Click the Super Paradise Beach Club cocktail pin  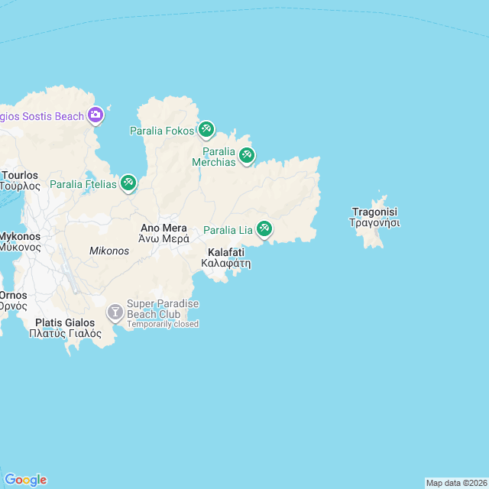tap(115, 313)
